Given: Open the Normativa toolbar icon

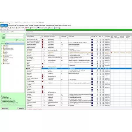Looking at the screenshot, I should tap(31, 28).
